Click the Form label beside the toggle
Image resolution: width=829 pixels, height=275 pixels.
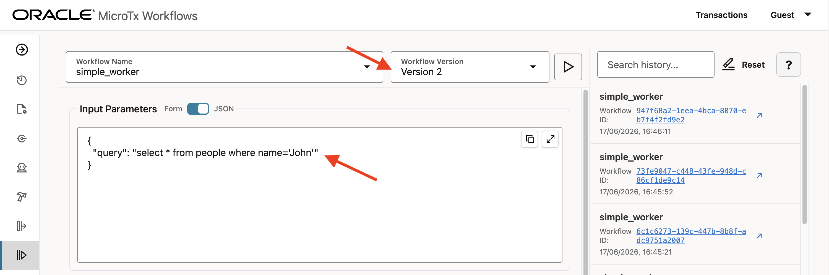click(173, 109)
